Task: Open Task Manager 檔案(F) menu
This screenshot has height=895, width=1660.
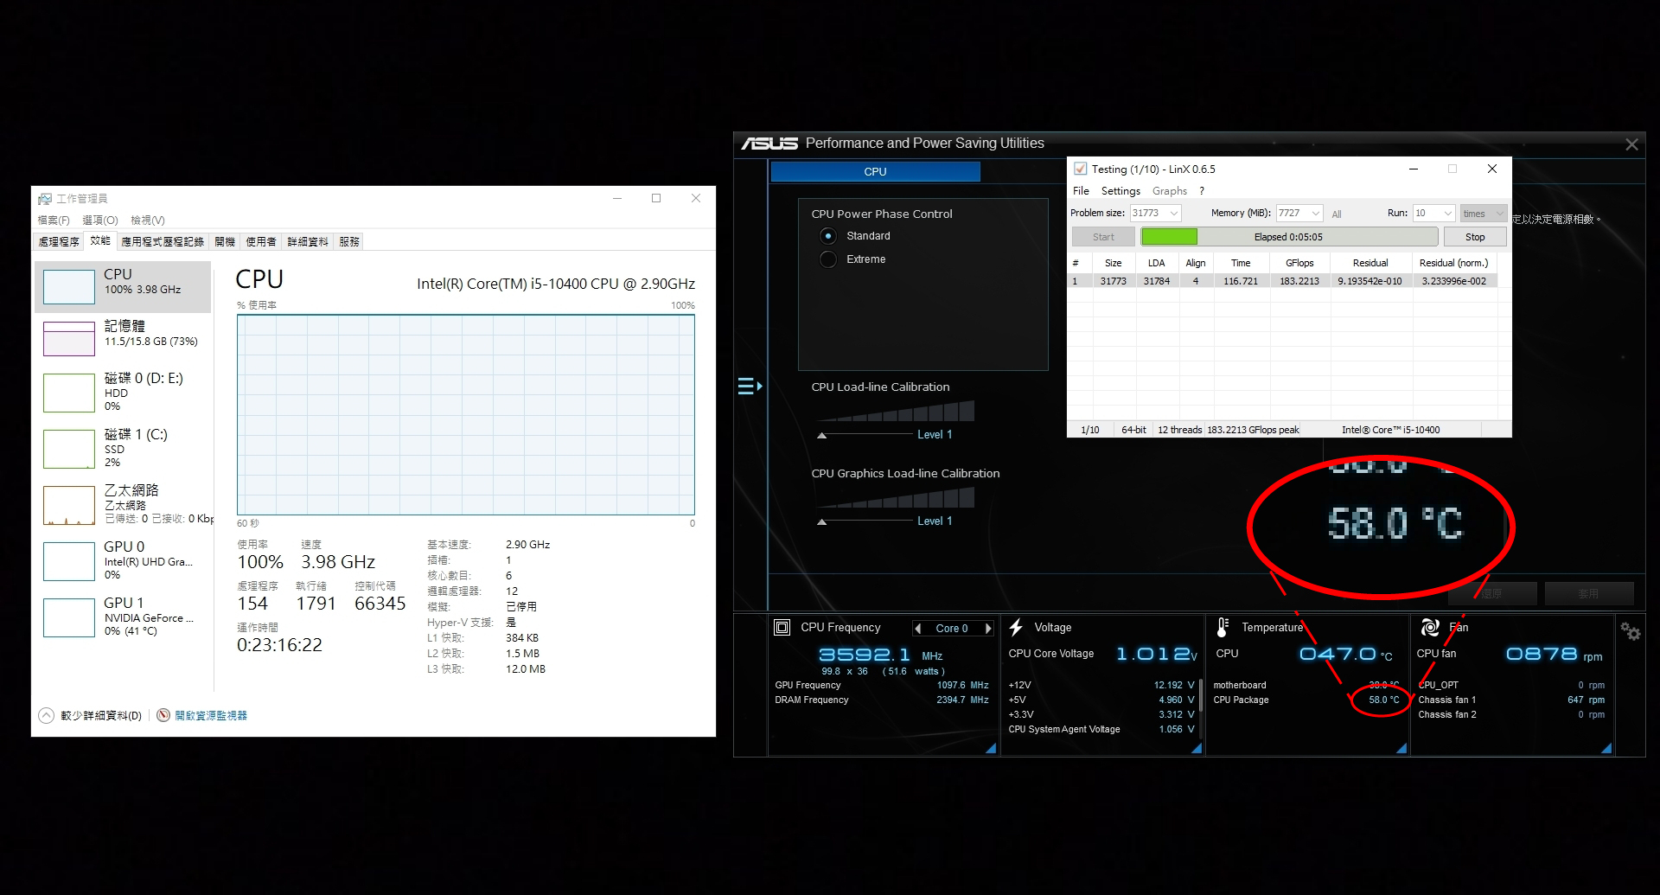Action: (54, 221)
